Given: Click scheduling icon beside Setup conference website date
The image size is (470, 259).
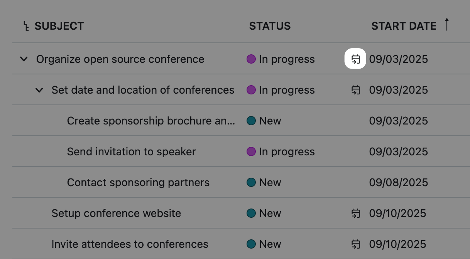Looking at the screenshot, I should click(355, 213).
